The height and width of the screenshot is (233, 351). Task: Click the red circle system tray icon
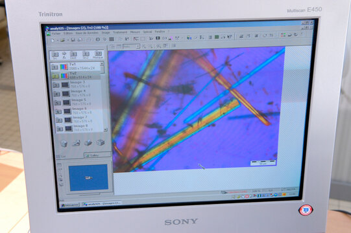click(x=247, y=197)
